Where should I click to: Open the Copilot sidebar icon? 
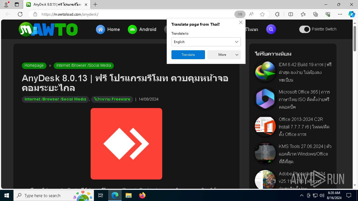352,14
